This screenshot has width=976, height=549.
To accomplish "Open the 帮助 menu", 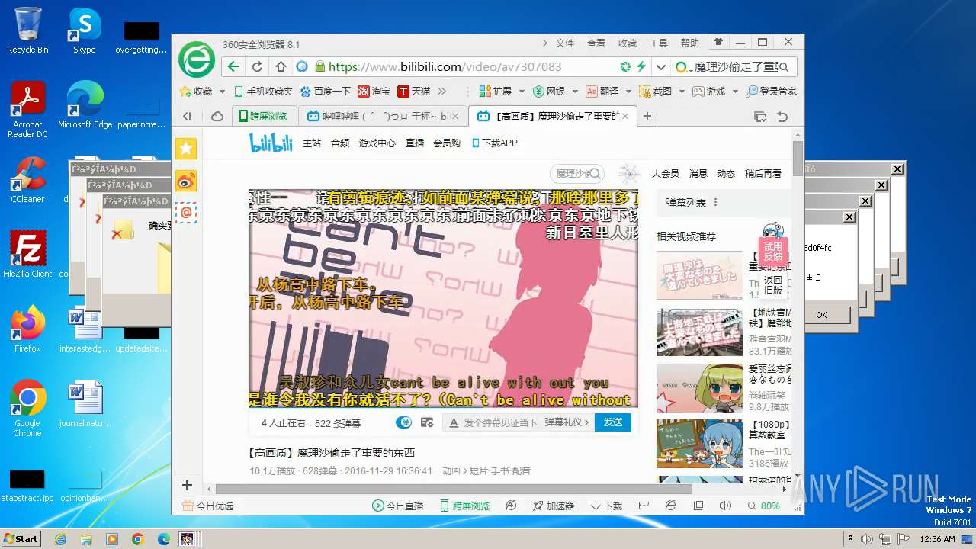I will tap(690, 43).
